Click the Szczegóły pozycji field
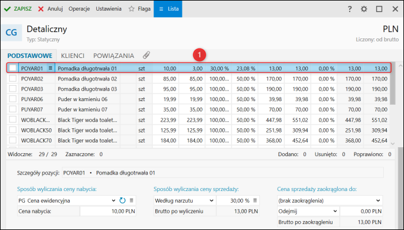The height and width of the screenshot is (230, 404). point(223,173)
